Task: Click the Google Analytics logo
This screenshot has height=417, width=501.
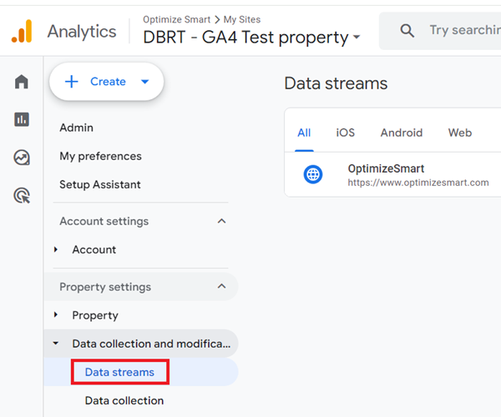Action: (22, 31)
